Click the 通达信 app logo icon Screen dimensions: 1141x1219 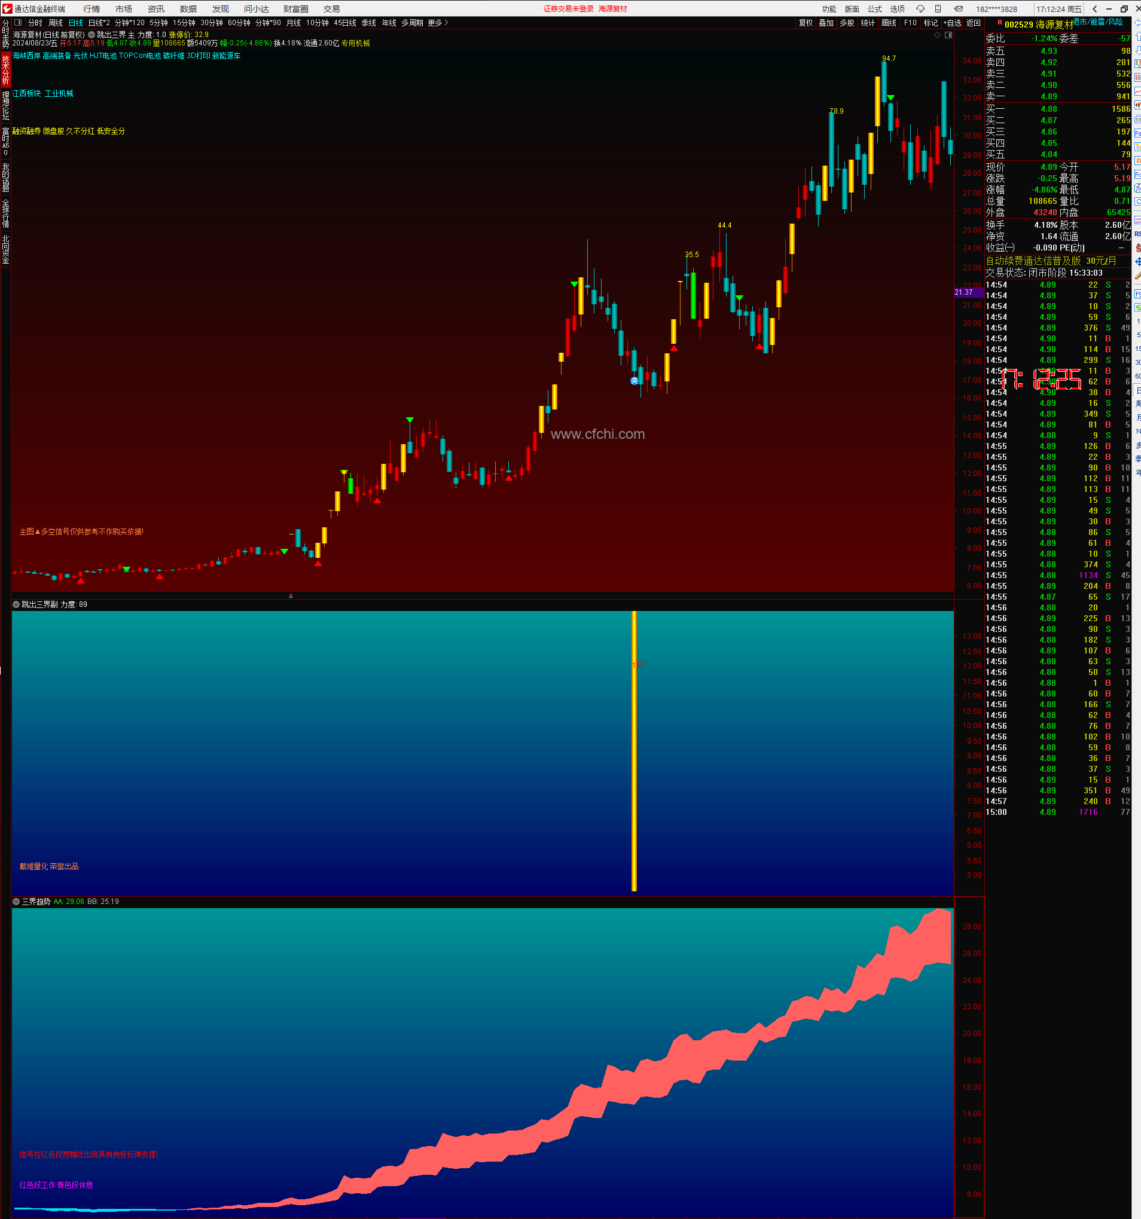point(7,8)
